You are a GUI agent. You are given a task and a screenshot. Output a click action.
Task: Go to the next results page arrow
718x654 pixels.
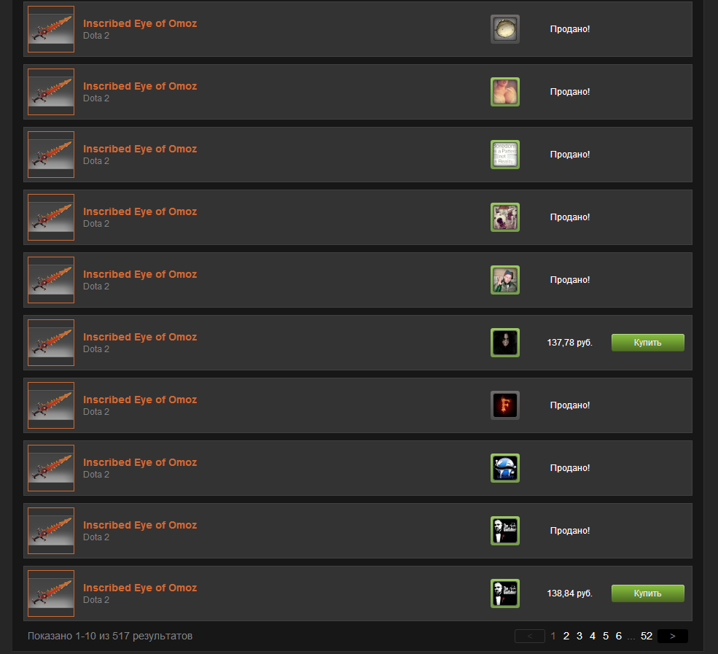(672, 637)
